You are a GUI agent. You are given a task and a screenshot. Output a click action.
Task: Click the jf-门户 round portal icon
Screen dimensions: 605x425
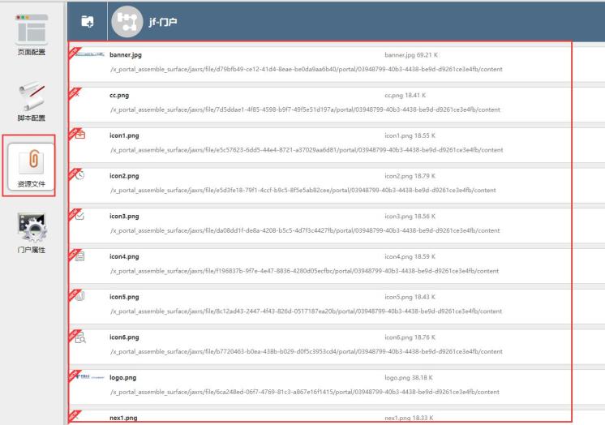127,22
